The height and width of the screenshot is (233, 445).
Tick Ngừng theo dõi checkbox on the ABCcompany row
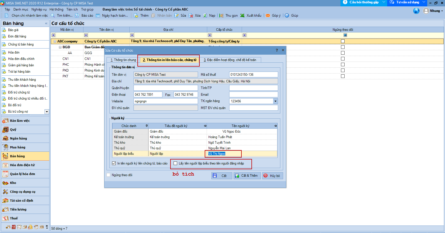coord(343,41)
